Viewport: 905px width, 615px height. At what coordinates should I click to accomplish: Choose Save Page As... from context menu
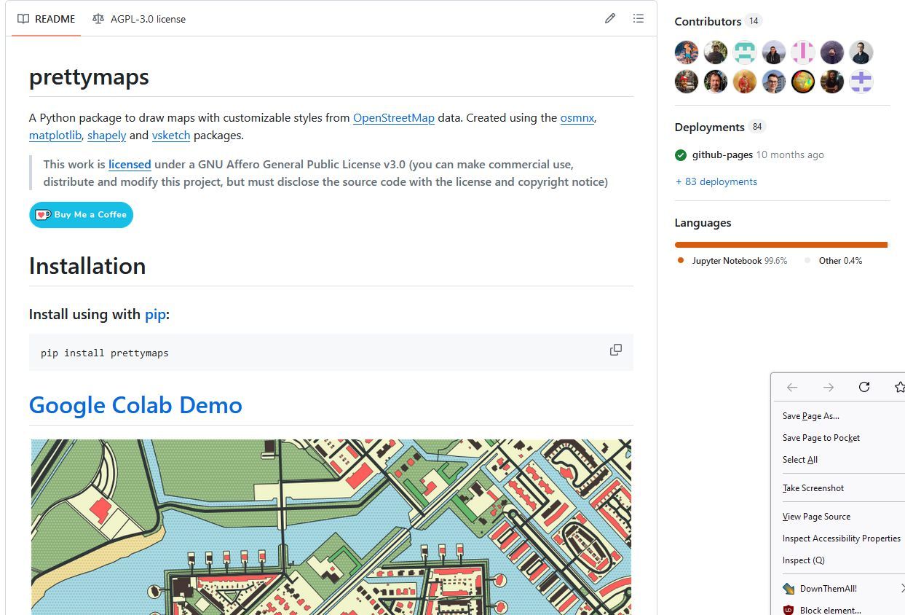(810, 416)
